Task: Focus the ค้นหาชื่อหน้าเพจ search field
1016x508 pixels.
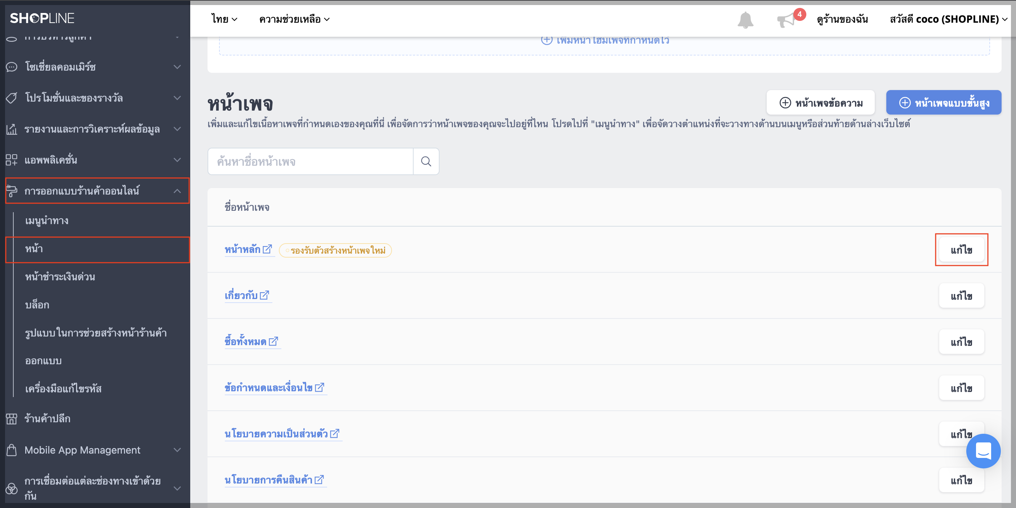Action: [311, 161]
